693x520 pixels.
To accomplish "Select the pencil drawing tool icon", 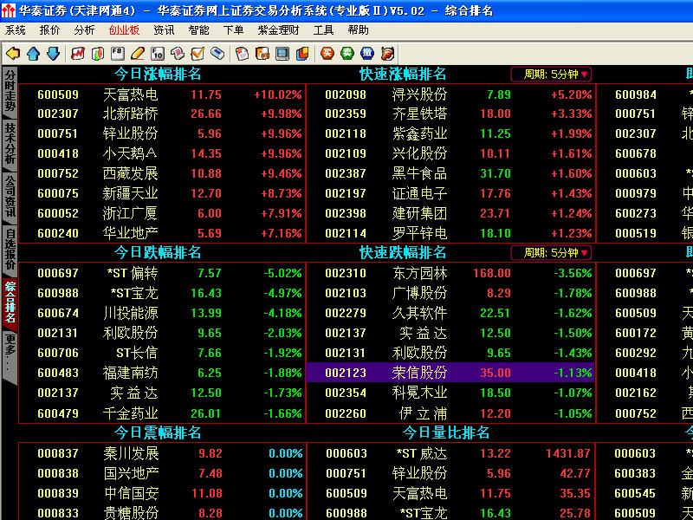I will (138, 54).
